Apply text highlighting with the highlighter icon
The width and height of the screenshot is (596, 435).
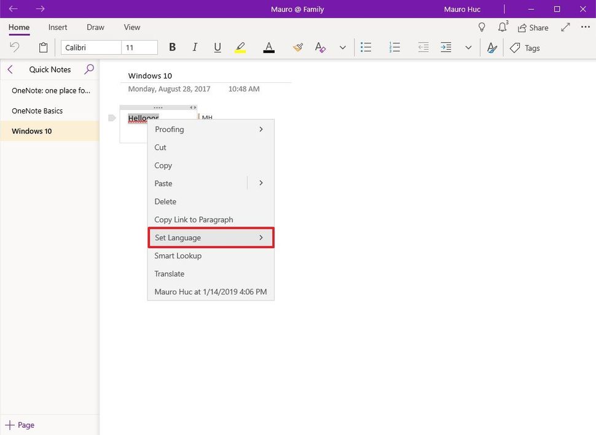coord(240,47)
